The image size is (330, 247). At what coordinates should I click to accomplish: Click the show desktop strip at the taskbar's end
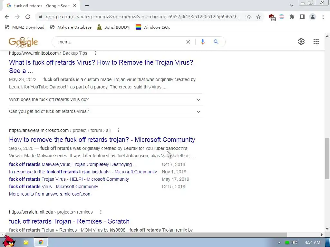[328, 242]
